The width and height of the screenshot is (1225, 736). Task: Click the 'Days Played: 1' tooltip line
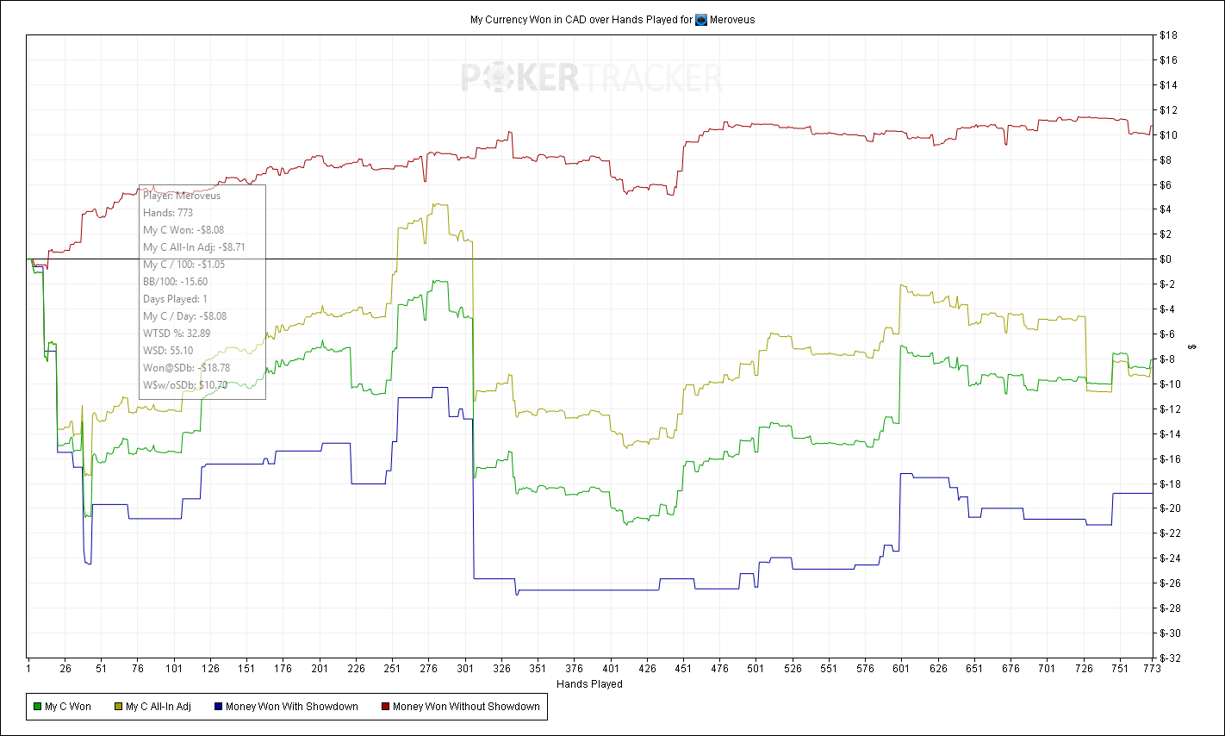(175, 299)
